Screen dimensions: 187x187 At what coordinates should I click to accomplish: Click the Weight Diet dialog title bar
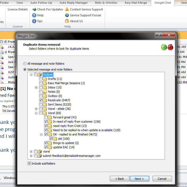[86, 36]
